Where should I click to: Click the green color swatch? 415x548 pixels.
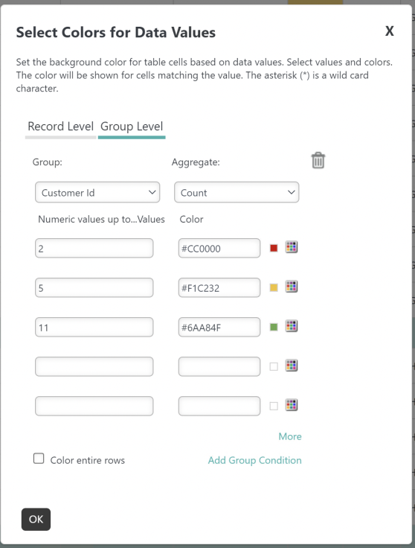click(x=274, y=327)
